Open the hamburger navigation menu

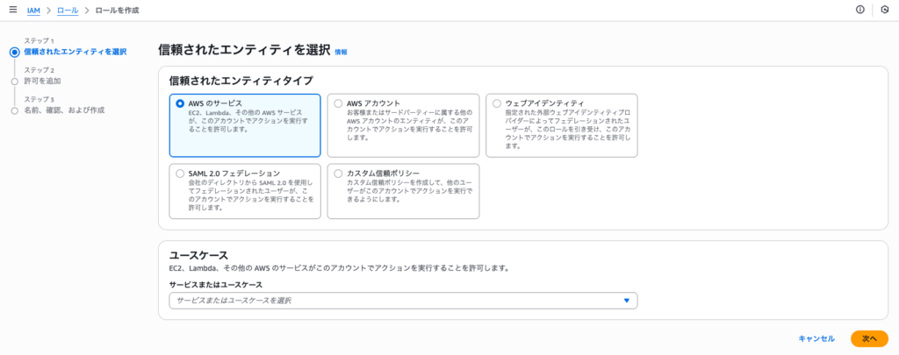tap(12, 10)
